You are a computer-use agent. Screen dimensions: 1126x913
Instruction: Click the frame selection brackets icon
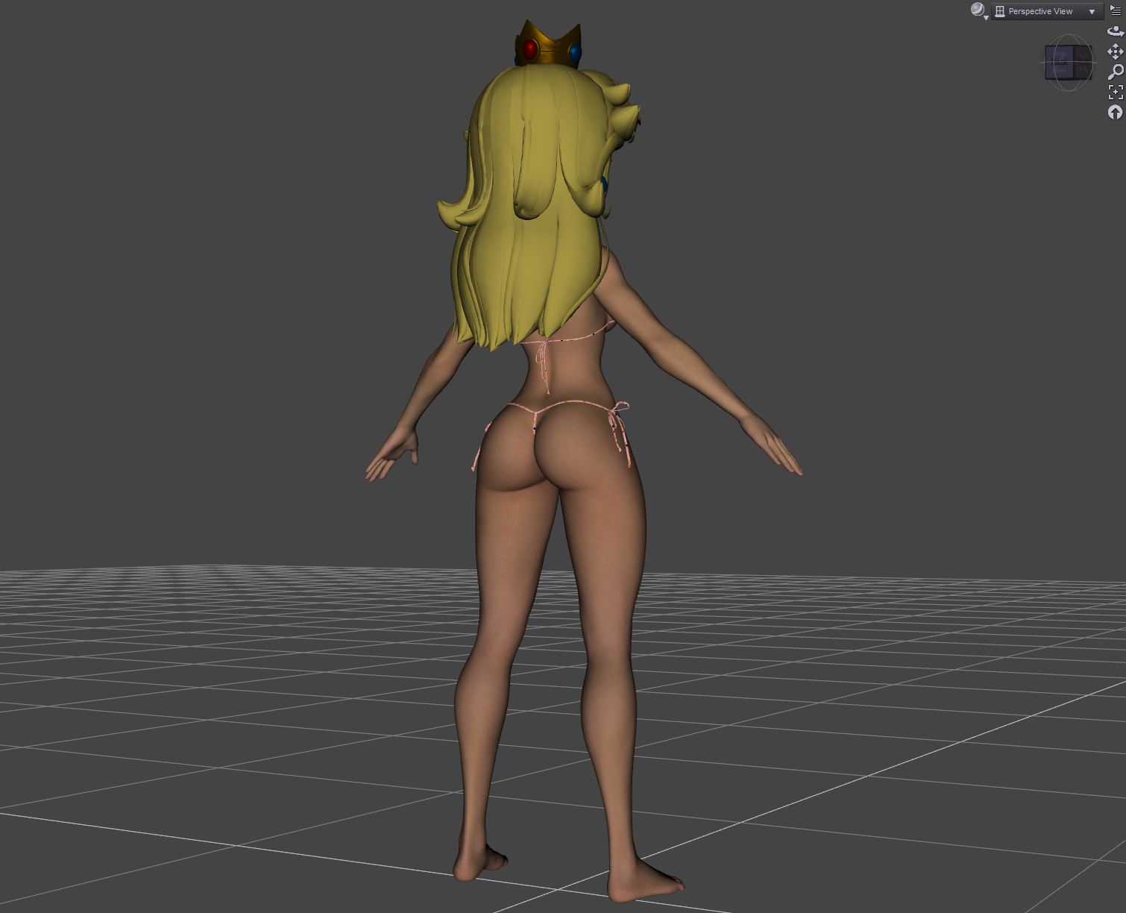1116,92
